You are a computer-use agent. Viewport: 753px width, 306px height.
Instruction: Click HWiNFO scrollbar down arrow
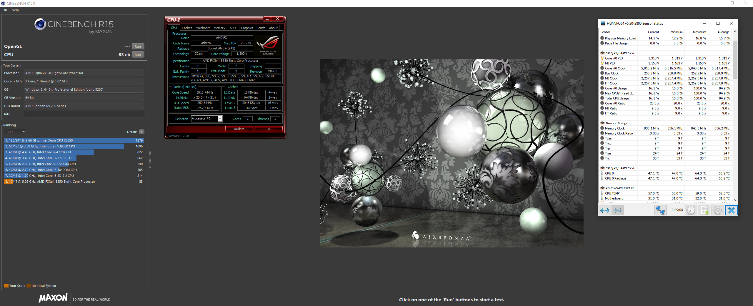coord(735,200)
